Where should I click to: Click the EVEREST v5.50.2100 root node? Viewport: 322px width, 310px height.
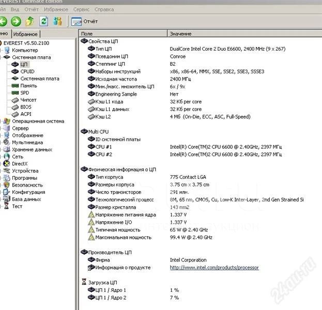(26, 43)
